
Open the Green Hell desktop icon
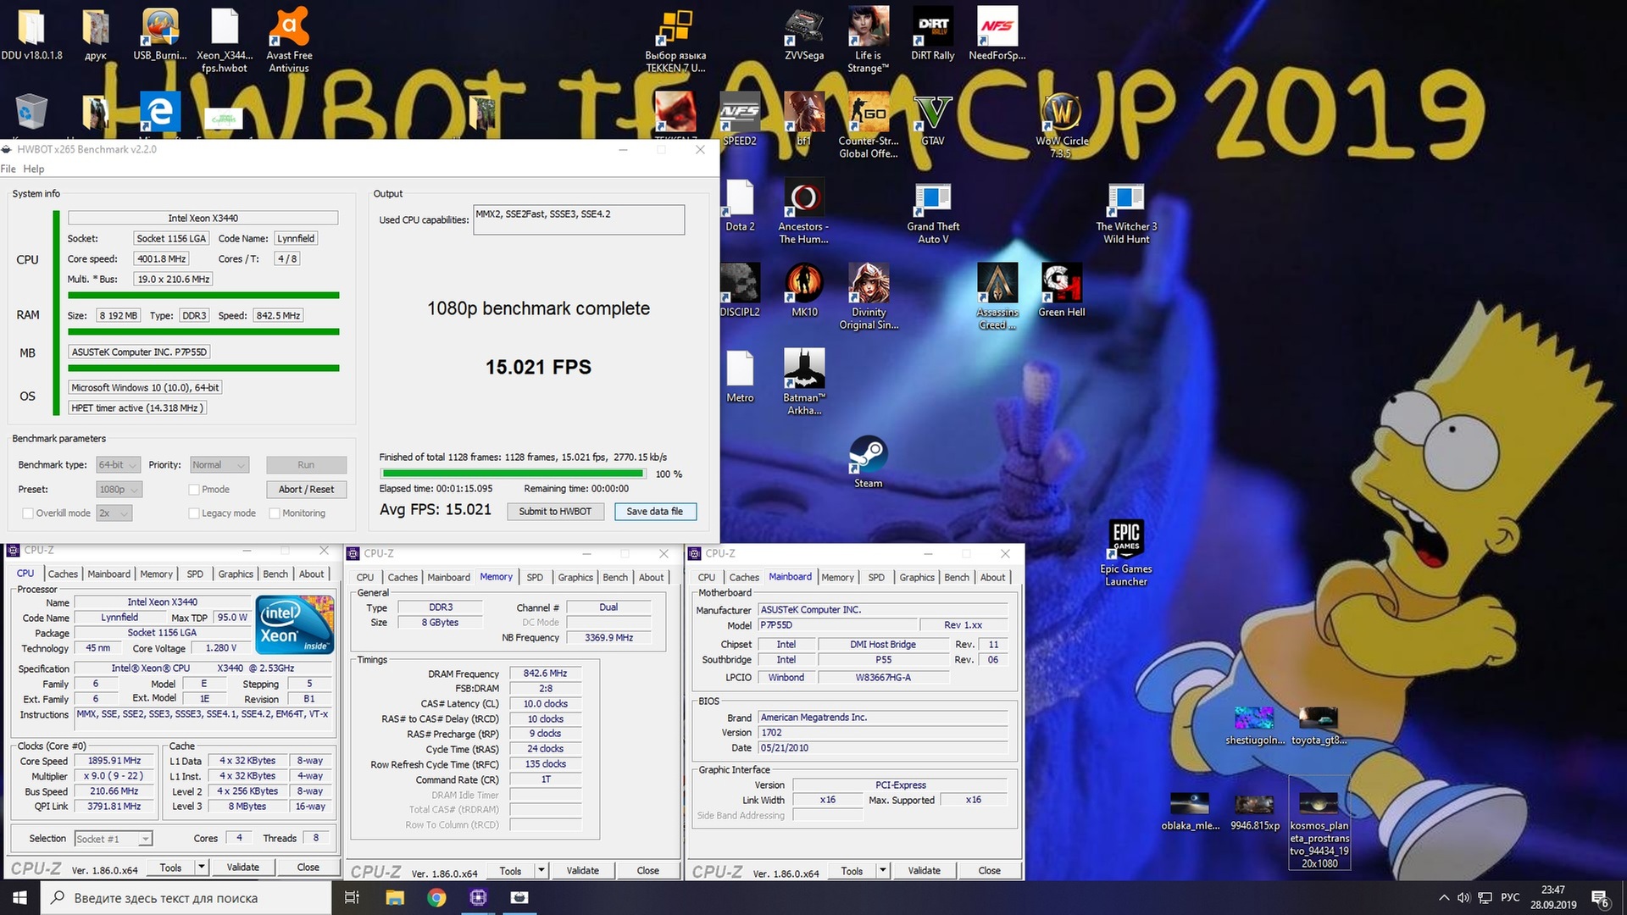(x=1061, y=290)
